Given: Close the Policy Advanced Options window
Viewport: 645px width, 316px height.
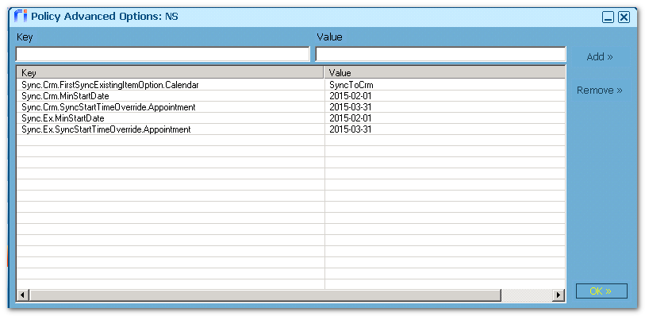Looking at the screenshot, I should point(624,17).
